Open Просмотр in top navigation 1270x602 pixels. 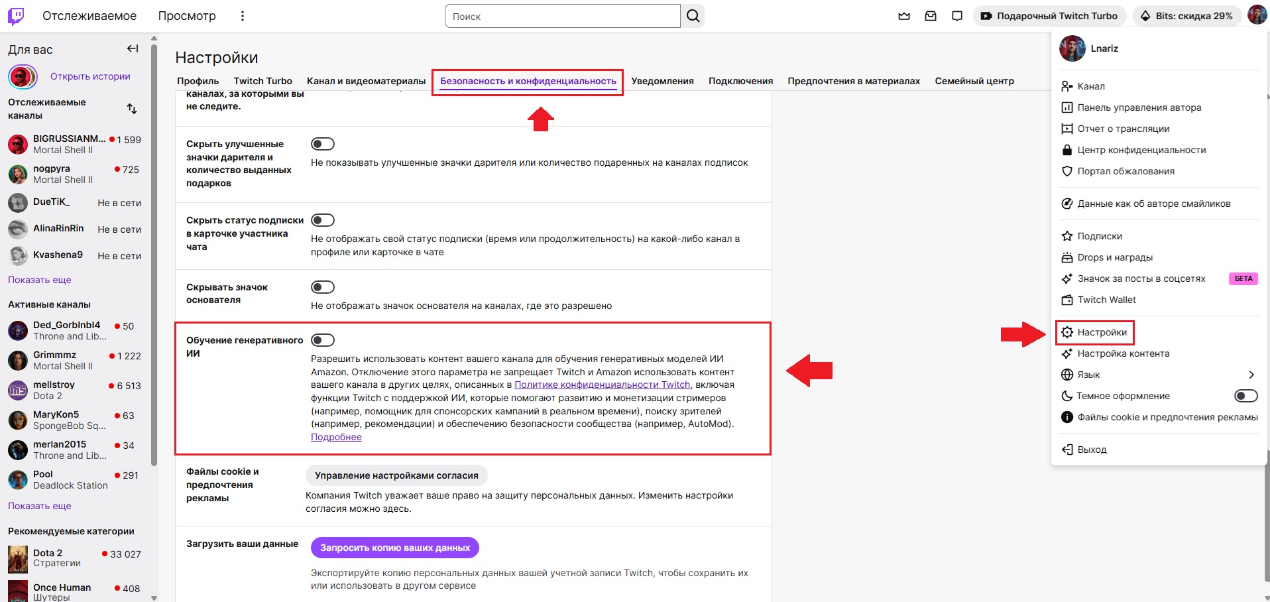coord(187,16)
